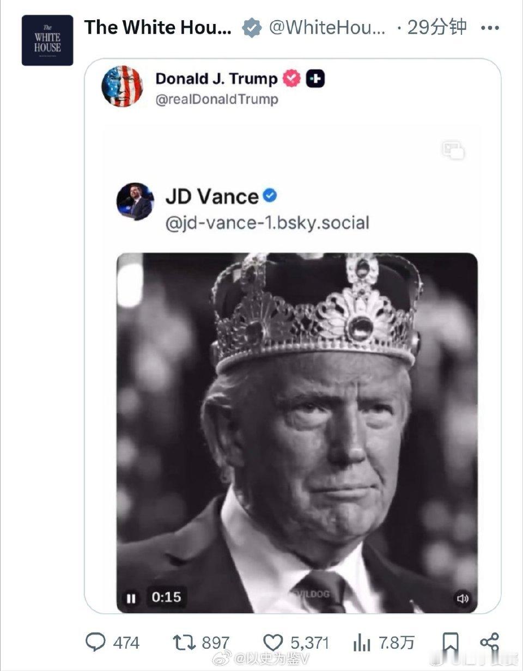The height and width of the screenshot is (671, 523).
Task: Click Donald J. Trump's flag avatar
Action: (122, 86)
